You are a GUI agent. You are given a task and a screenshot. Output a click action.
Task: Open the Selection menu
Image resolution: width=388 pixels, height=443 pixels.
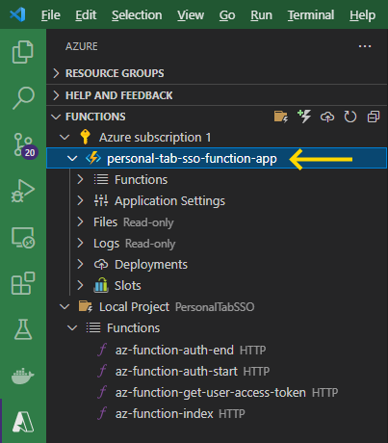coord(137,14)
